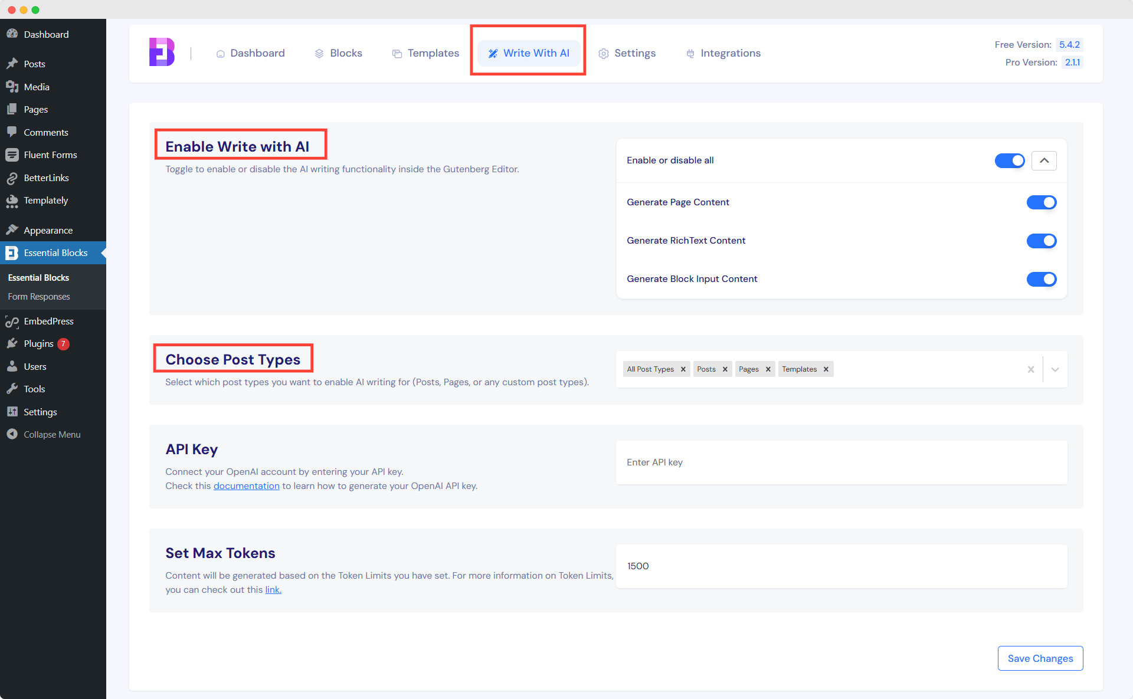This screenshot has height=699, width=1133.
Task: Toggle Enable or disable all switch
Action: 1009,160
